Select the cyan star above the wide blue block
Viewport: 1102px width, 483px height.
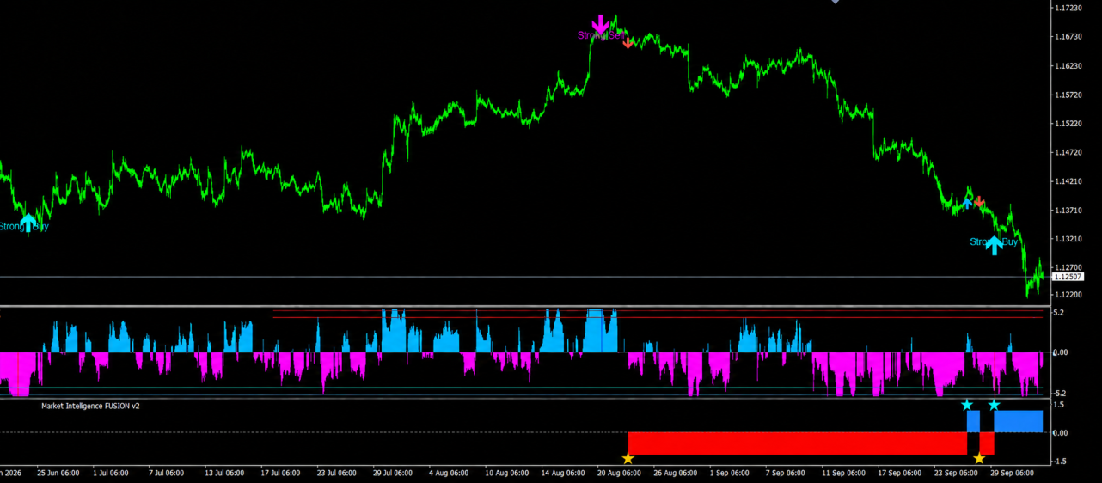click(995, 405)
